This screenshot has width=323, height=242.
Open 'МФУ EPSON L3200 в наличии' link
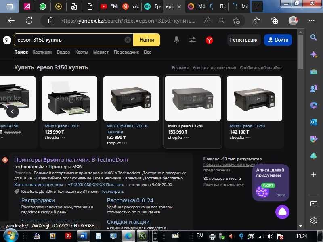pos(126,129)
